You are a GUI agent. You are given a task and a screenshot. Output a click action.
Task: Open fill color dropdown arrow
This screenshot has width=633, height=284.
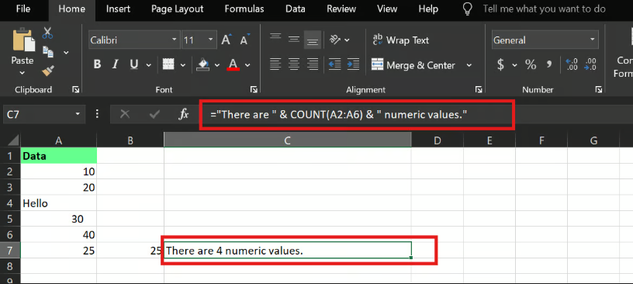click(x=217, y=64)
